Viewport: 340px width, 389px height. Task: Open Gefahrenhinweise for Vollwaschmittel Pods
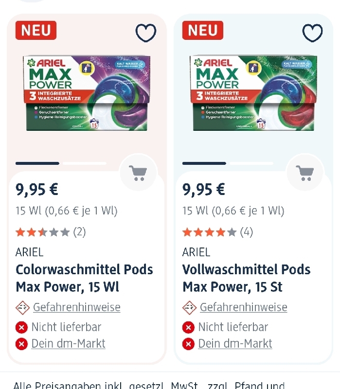pos(243,307)
